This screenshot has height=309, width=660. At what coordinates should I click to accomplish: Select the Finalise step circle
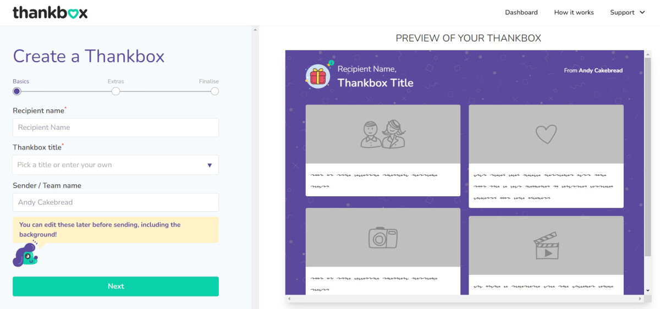pyautogui.click(x=215, y=91)
